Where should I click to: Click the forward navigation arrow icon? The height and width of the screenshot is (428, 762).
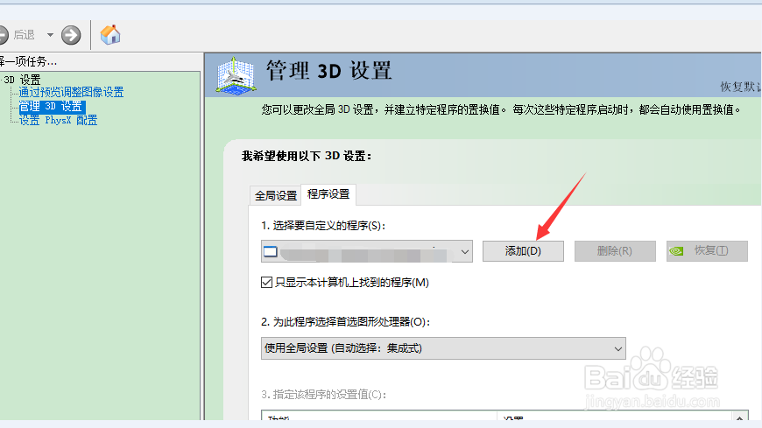tap(71, 35)
